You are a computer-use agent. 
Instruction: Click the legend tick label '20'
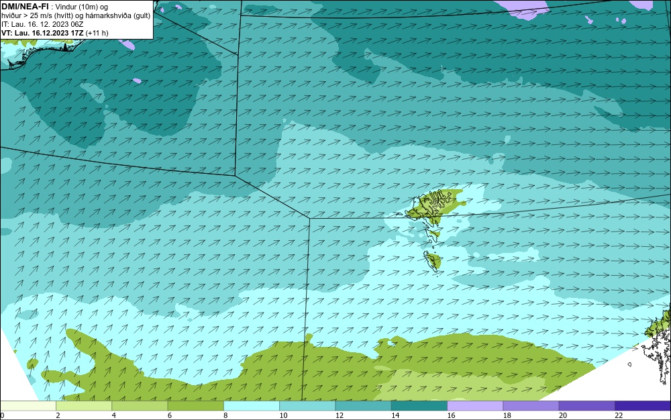563,415
